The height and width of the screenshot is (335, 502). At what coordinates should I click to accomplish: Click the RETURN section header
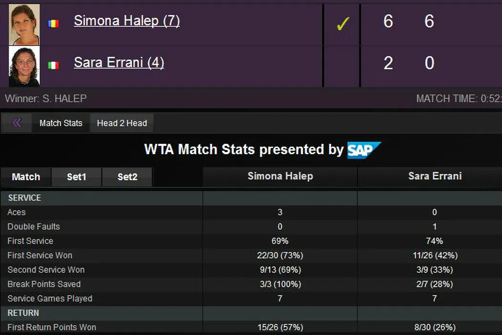click(23, 313)
